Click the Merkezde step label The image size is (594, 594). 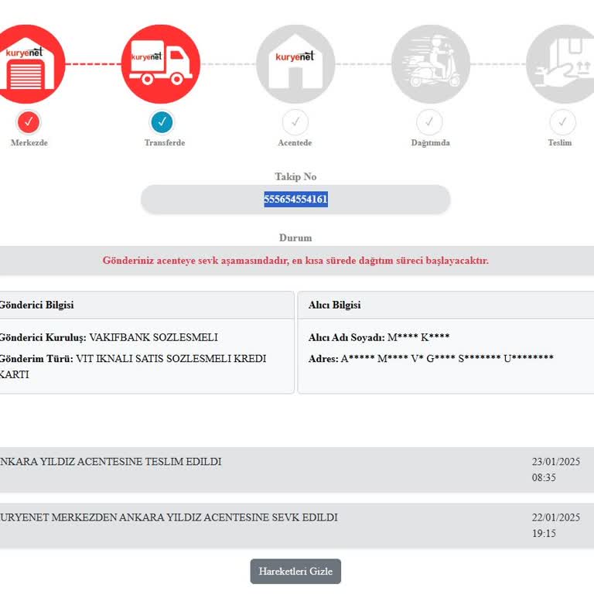pos(29,143)
